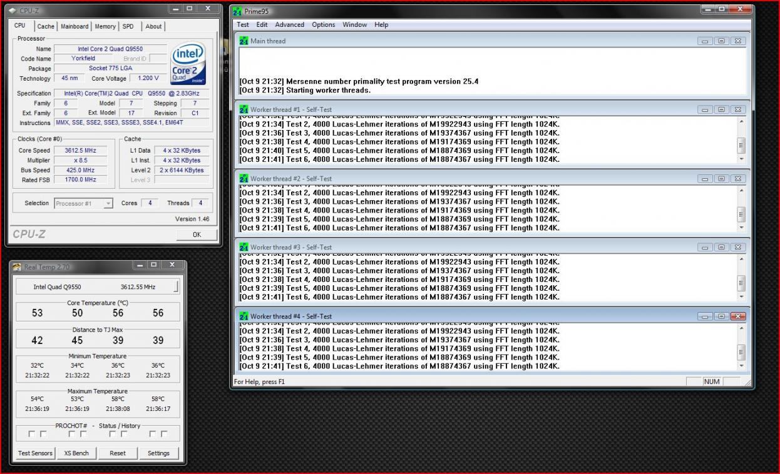Click the Name field 'Intel Core 2 Quad Q9550'
The height and width of the screenshot is (474, 780).
coord(110,49)
